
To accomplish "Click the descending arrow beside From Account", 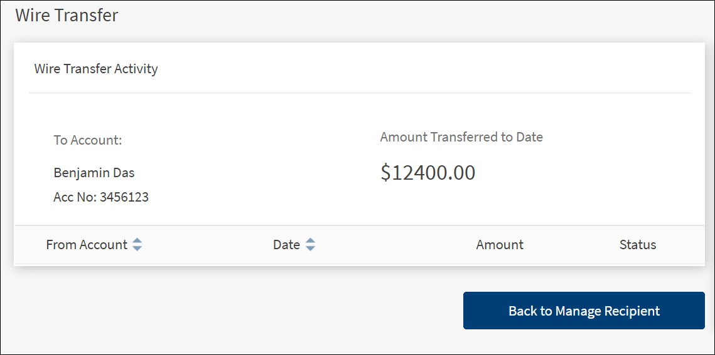I will point(137,249).
